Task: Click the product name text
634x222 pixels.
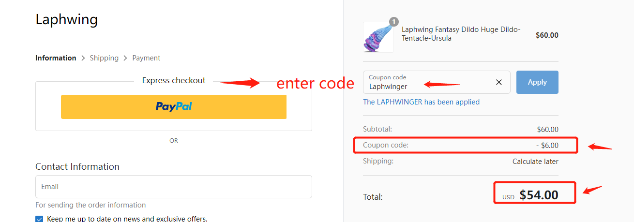Action: pyautogui.click(x=461, y=34)
